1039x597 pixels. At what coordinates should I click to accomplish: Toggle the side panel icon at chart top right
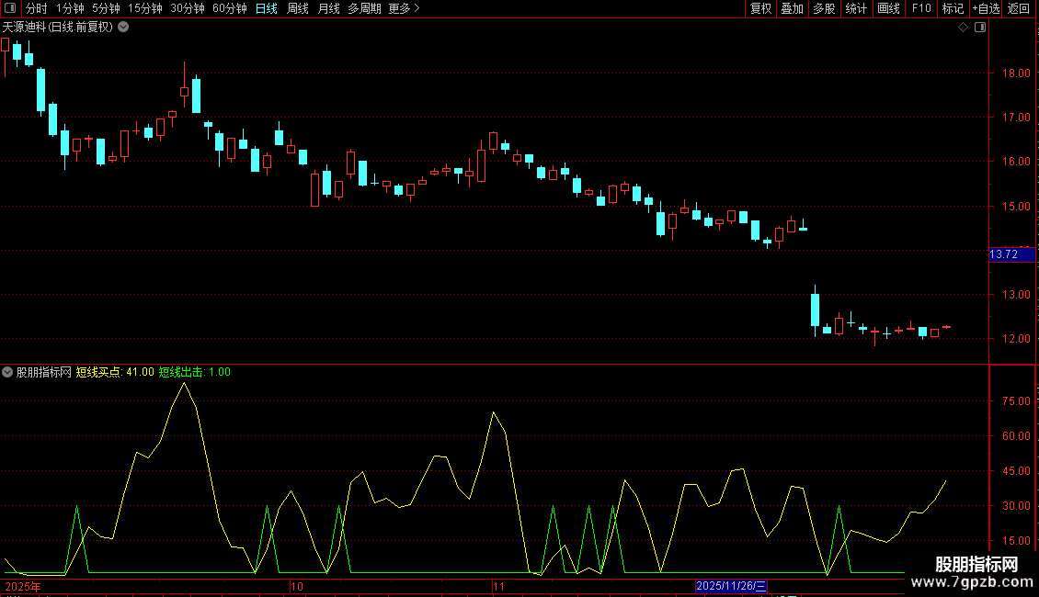coord(980,28)
